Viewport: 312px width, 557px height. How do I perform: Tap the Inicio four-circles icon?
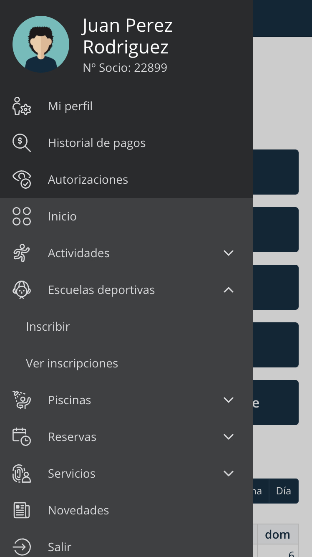click(x=22, y=216)
